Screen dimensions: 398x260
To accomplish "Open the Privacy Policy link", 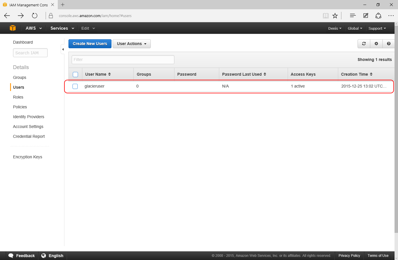I will pyautogui.click(x=349, y=256).
